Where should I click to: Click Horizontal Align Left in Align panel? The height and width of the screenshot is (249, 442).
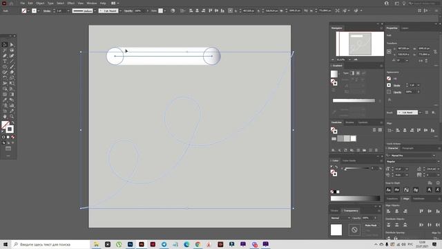pos(388,211)
